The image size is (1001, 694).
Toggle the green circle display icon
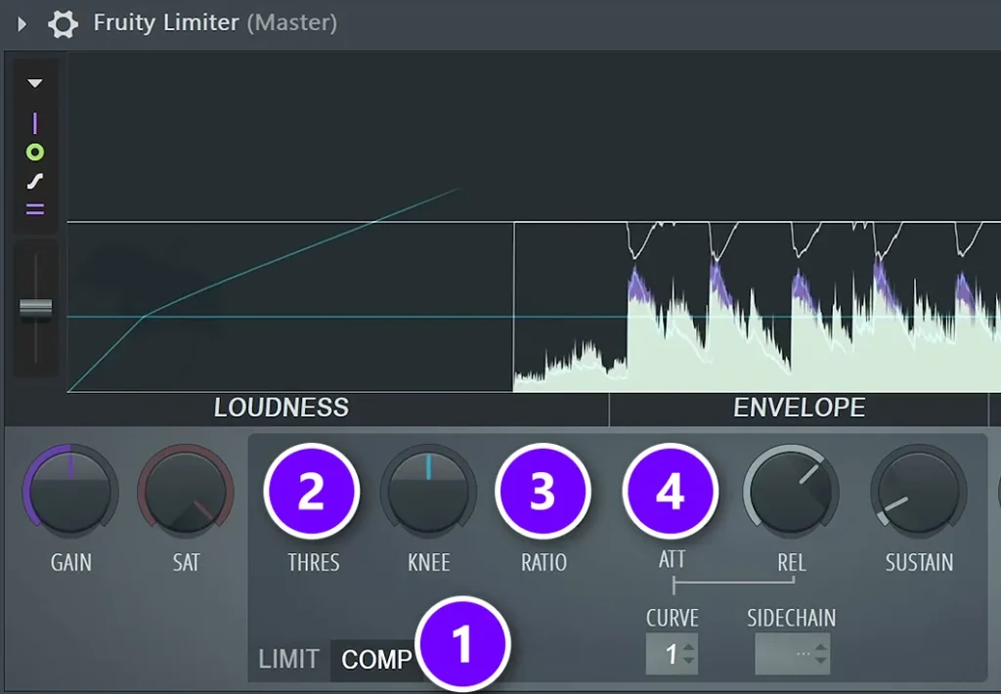pyautogui.click(x=35, y=152)
